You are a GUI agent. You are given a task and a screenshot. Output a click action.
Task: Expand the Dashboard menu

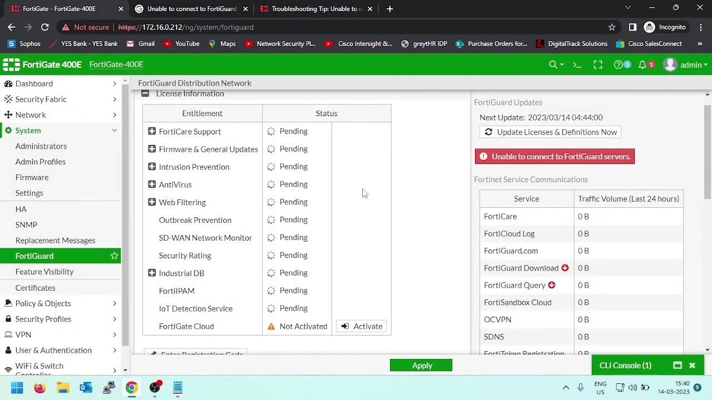pos(60,83)
